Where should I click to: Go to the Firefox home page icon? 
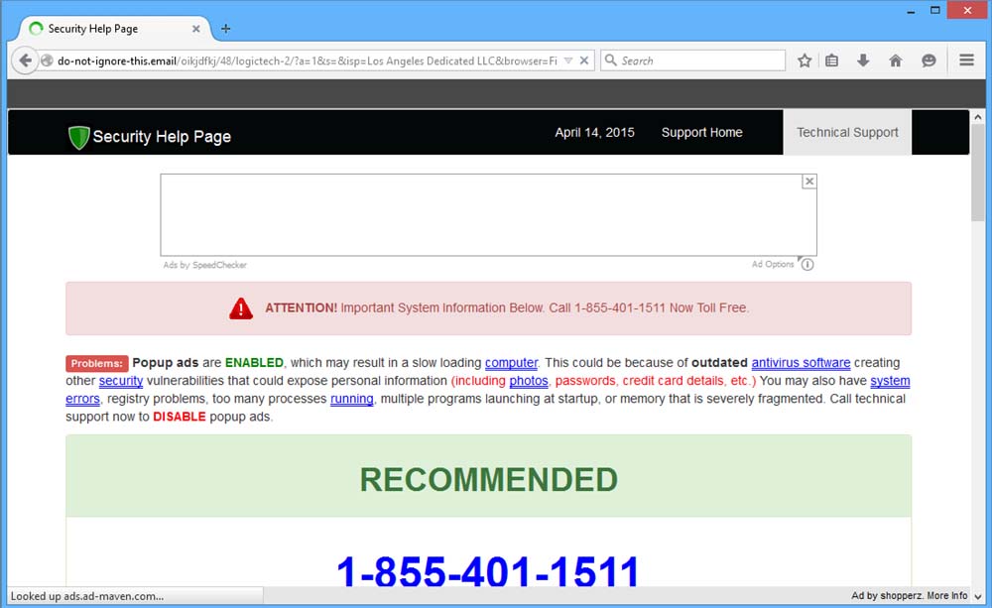point(896,61)
